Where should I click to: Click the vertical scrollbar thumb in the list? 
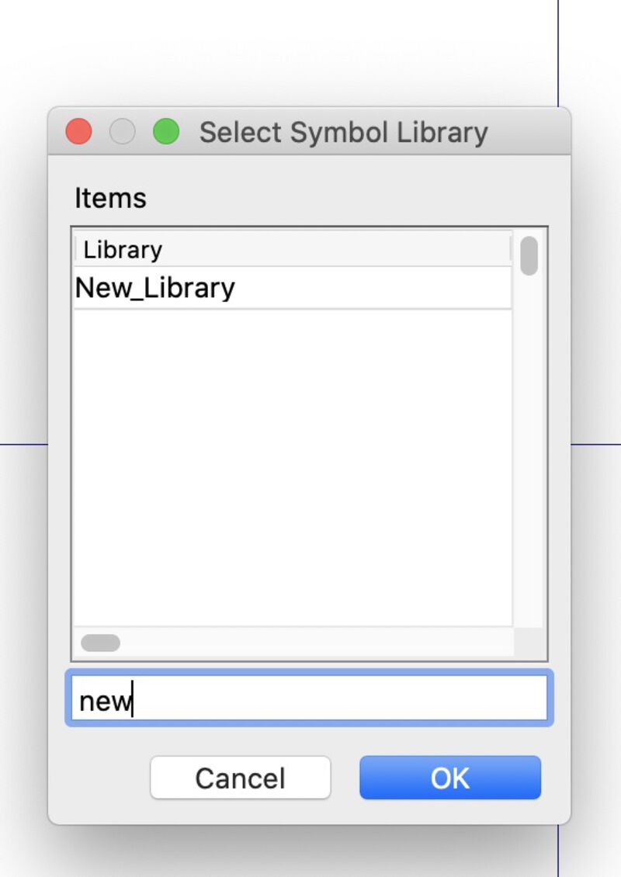529,256
